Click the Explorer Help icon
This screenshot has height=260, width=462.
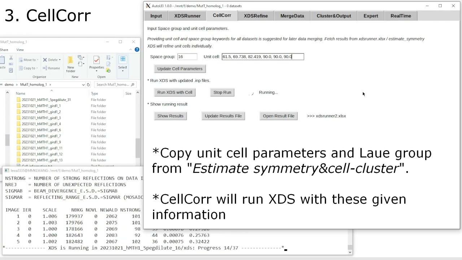pos(137,50)
